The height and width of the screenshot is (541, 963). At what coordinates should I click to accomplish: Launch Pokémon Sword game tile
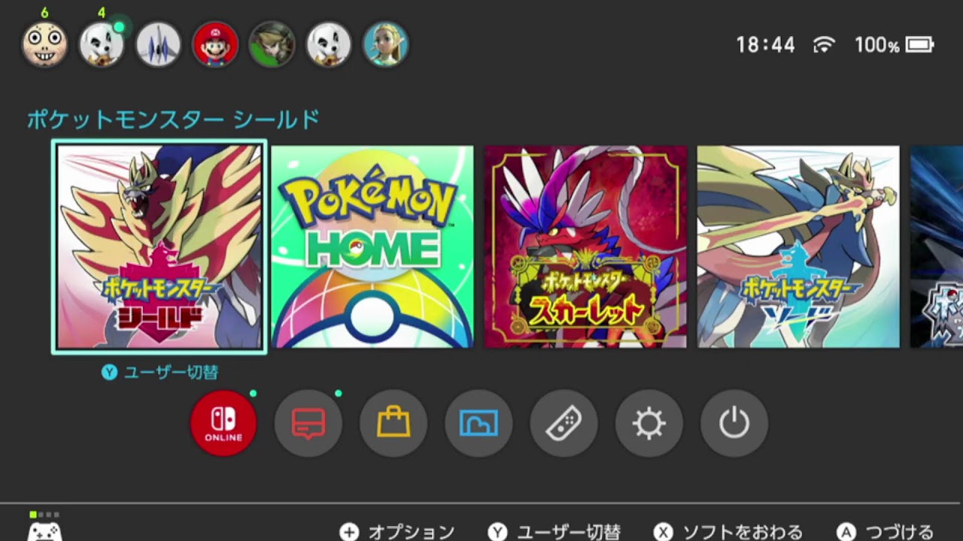798,246
